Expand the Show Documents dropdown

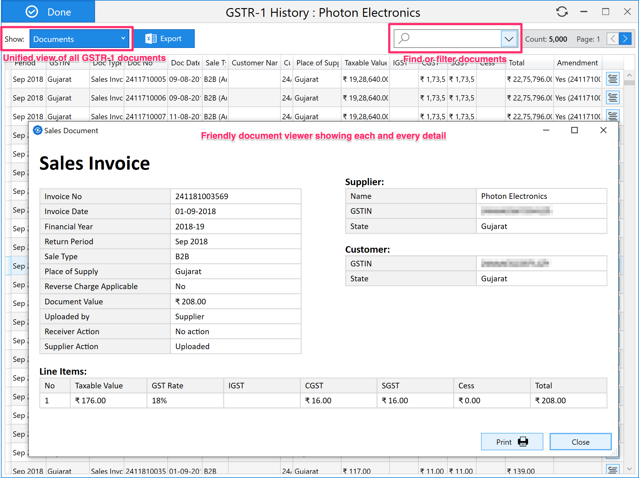(79, 39)
